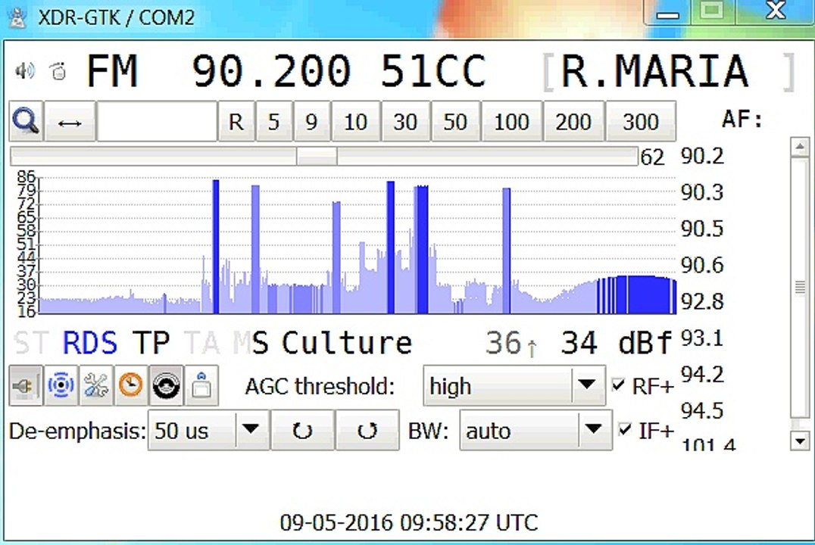The height and width of the screenshot is (545, 815).
Task: Click the RDS indicator label
Action: tap(90, 344)
